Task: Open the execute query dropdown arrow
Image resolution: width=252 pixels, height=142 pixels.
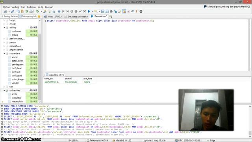Action: [92, 11]
